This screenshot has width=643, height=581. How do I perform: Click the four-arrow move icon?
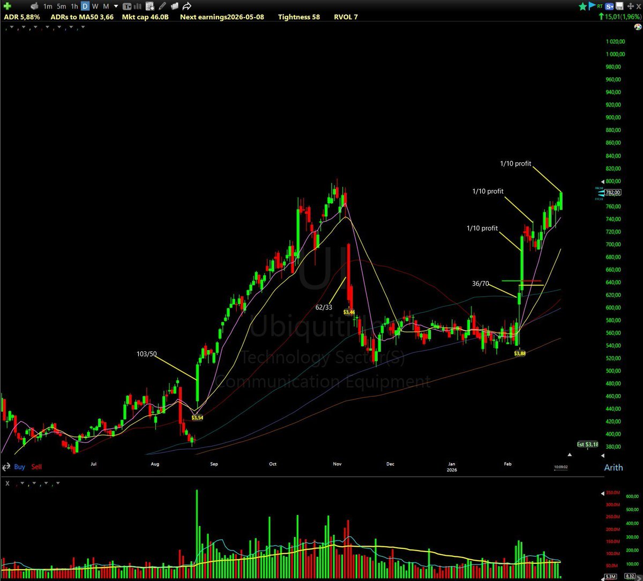tap(631, 6)
